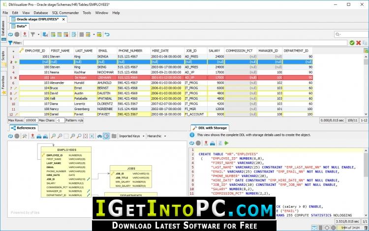Viewport: 369px width, 231px height.
Task: Duplicate the selected grid row
Action: (60, 34)
